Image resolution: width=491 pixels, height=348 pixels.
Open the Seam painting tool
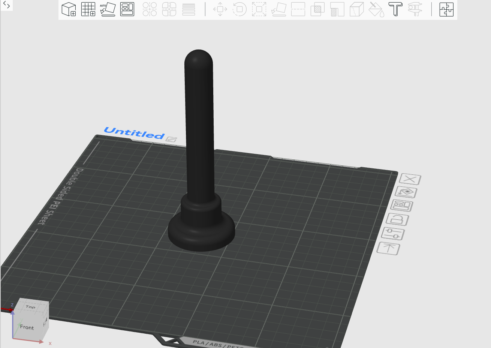pyautogui.click(x=356, y=9)
